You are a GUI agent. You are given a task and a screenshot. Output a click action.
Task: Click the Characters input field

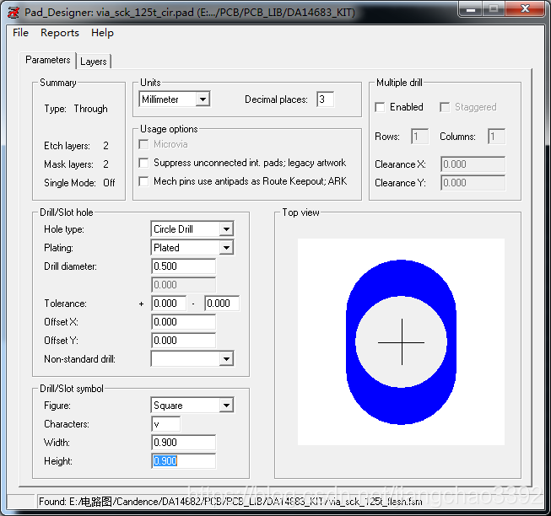pyautogui.click(x=165, y=424)
